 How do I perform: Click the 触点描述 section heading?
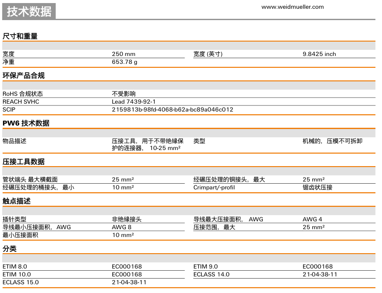pyautogui.click(x=17, y=201)
